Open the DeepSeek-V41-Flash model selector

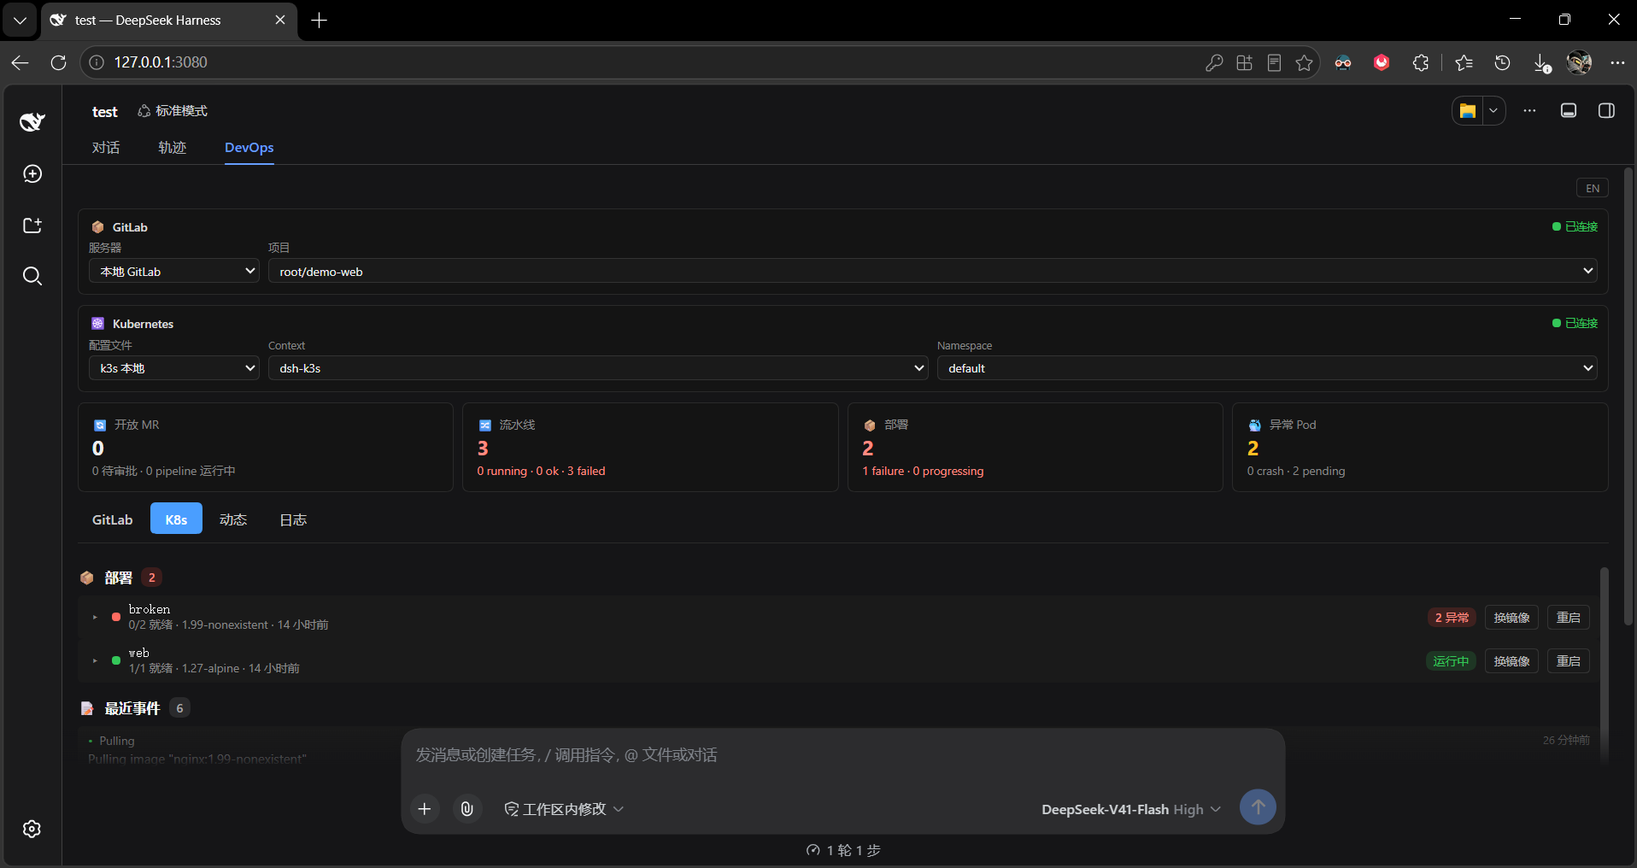click(1131, 809)
